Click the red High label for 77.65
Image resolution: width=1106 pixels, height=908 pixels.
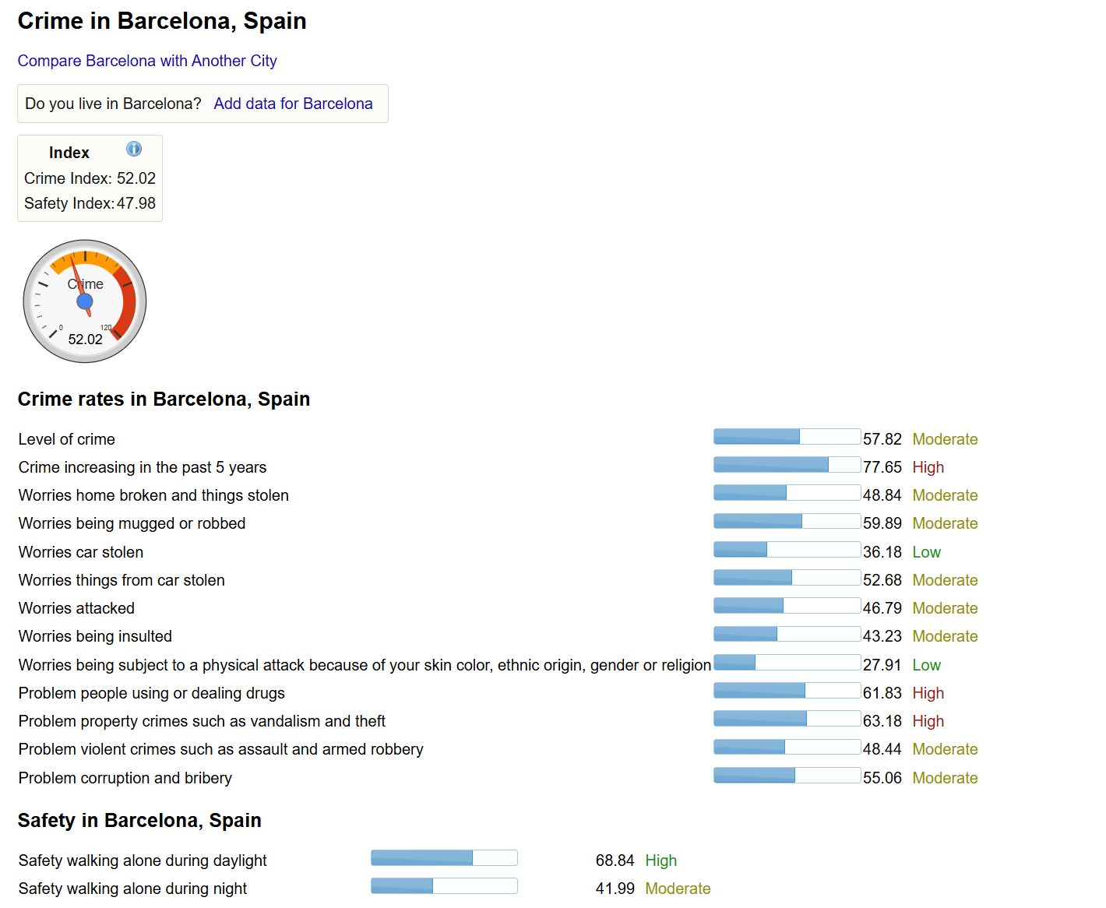pyautogui.click(x=928, y=467)
